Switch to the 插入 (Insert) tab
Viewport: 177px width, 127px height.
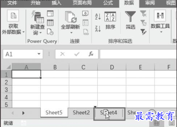[x=56, y=3]
